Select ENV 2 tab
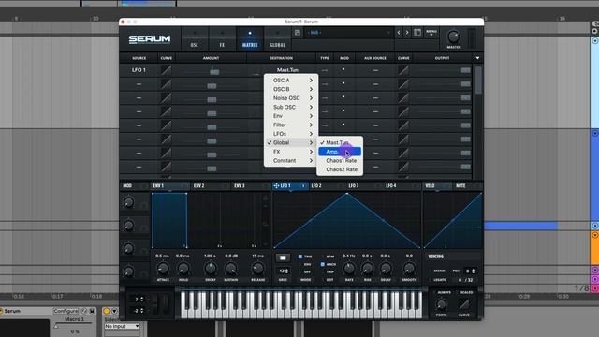 210,185
